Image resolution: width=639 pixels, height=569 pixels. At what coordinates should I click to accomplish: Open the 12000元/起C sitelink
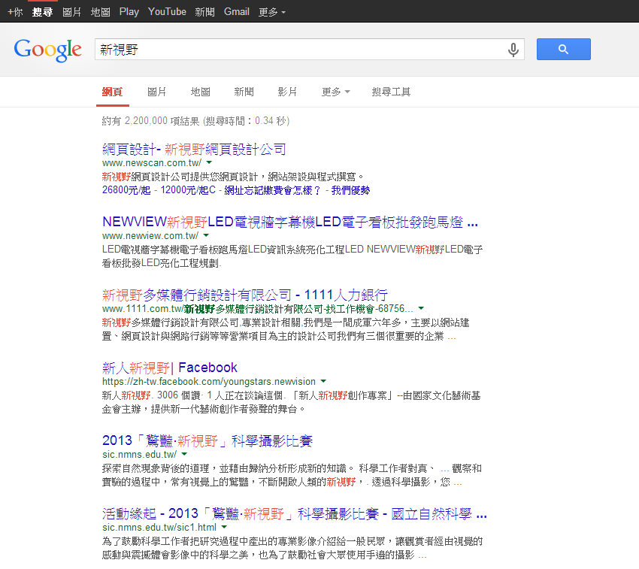tap(188, 190)
